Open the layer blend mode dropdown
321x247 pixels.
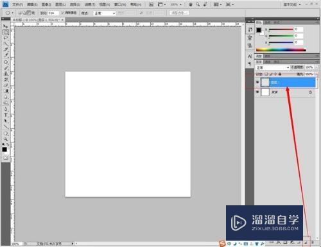pos(272,67)
